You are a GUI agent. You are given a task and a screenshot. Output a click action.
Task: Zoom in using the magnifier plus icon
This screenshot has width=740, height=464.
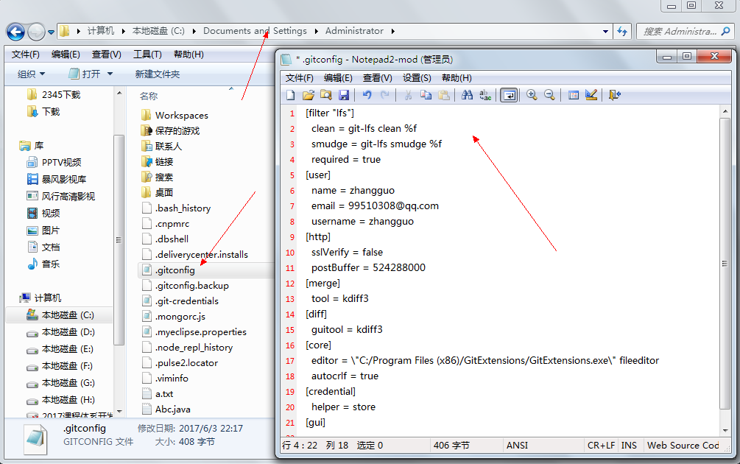point(532,95)
